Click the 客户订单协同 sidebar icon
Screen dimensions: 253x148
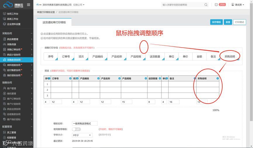(x=4, y=99)
